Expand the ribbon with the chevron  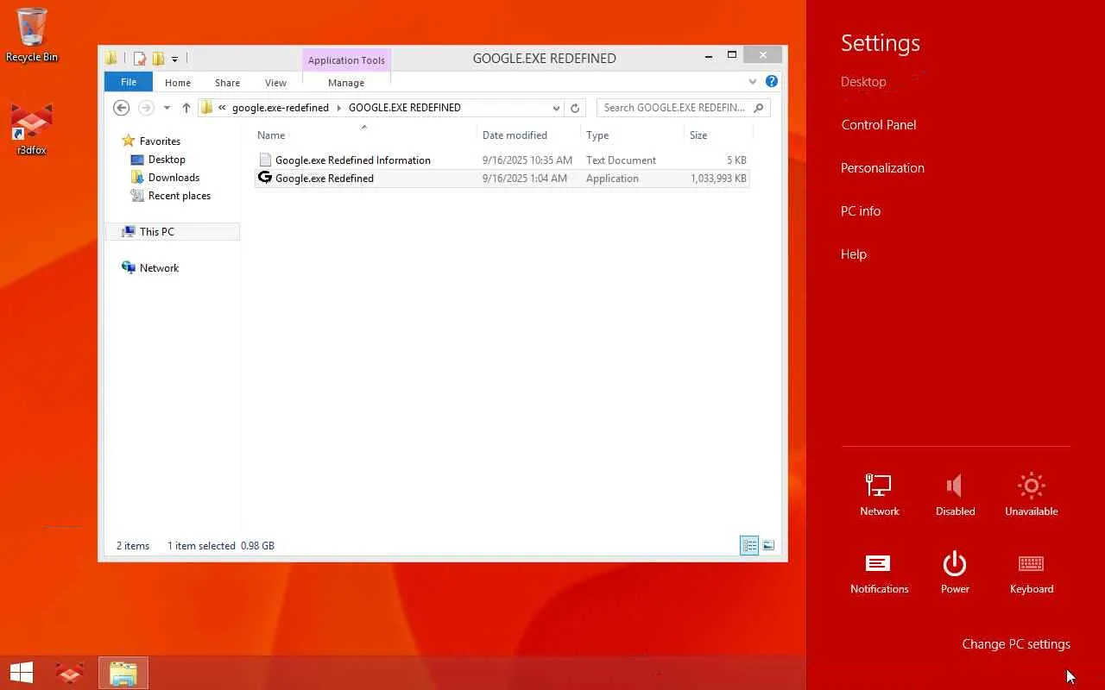pos(753,82)
